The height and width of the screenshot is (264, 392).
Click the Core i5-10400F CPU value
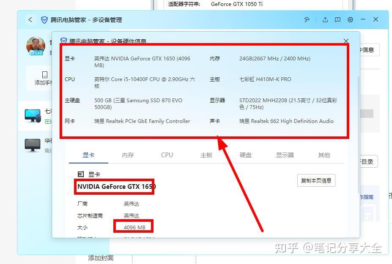point(145,82)
